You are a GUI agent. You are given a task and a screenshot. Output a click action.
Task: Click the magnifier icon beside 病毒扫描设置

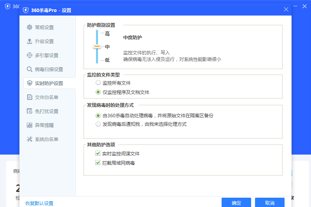tap(30, 70)
